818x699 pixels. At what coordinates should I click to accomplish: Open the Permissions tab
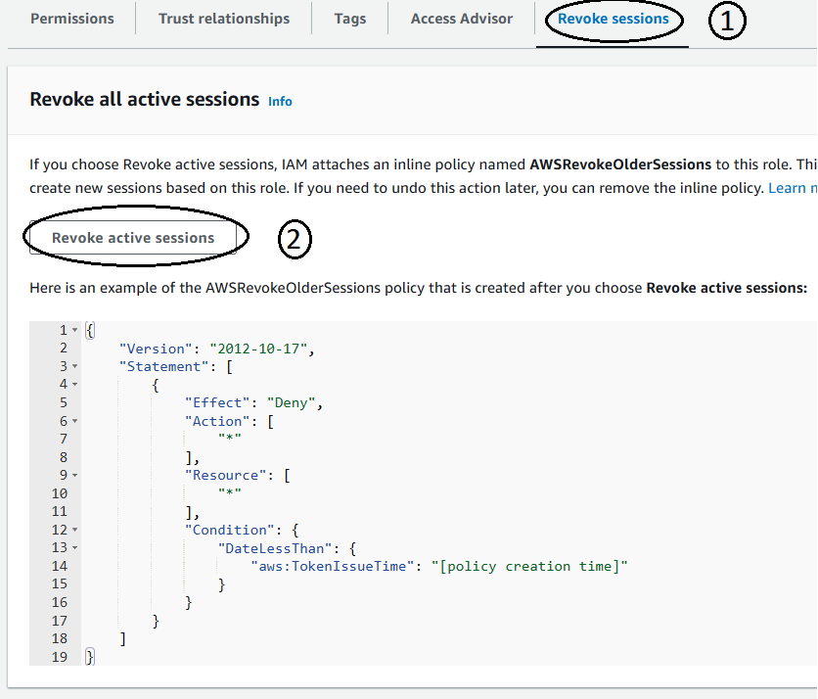pos(71,19)
